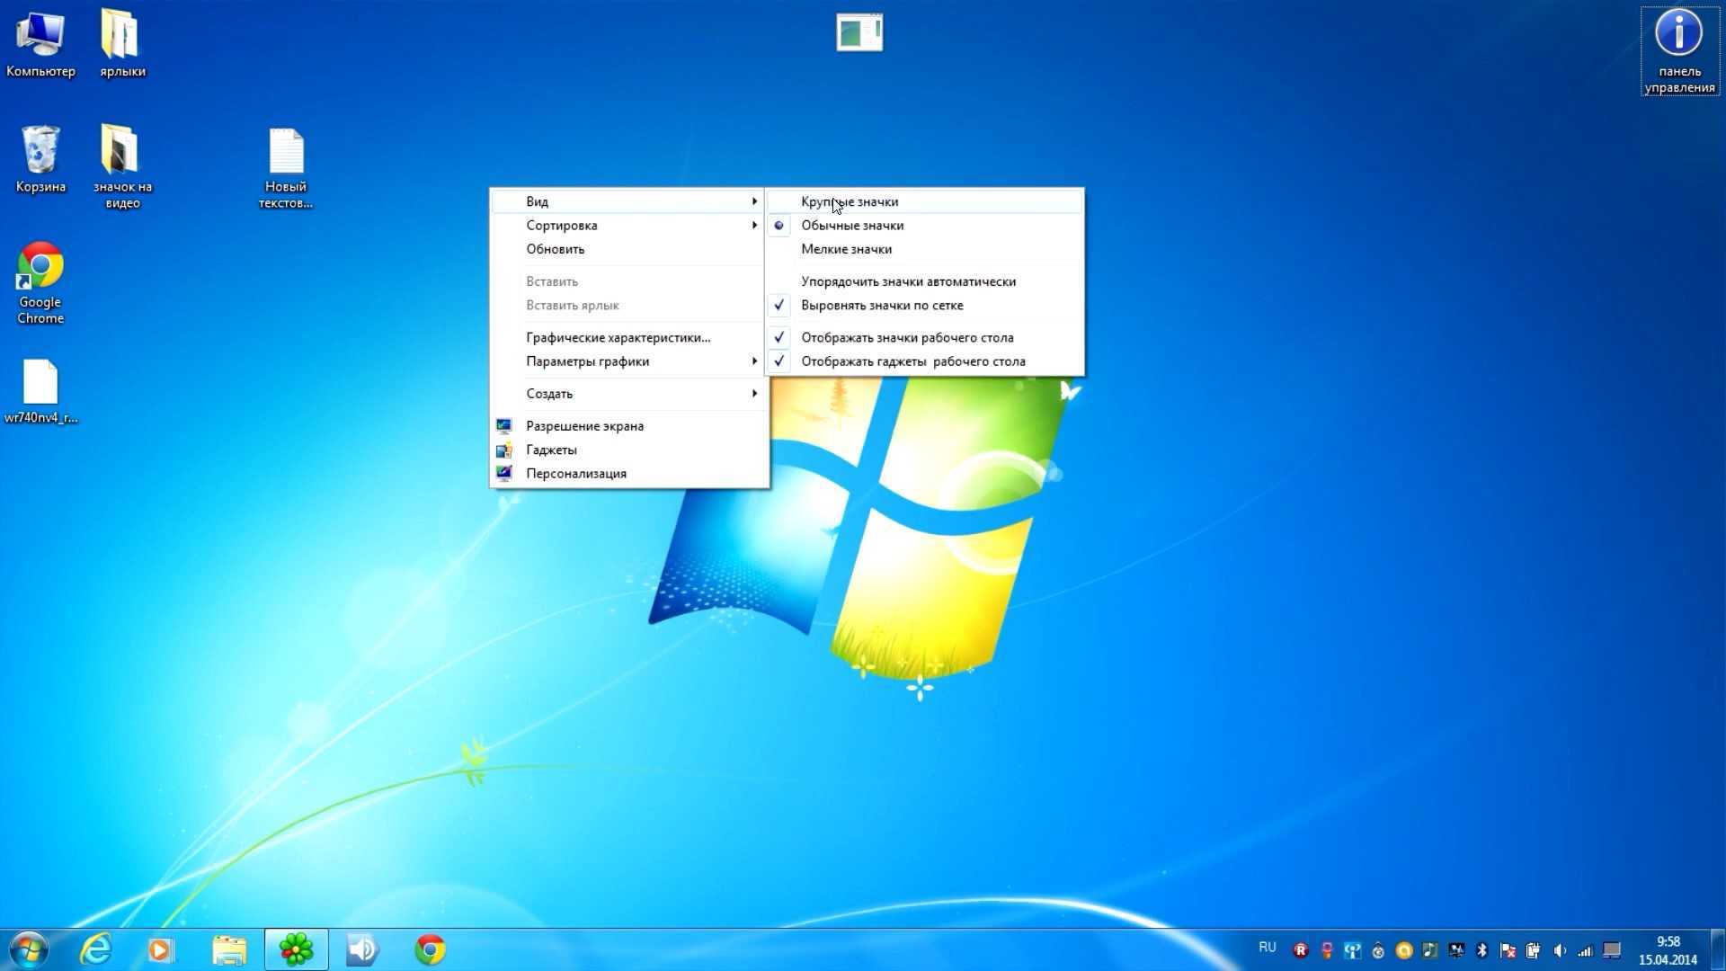Select 'Крупные значки' icon size
Image resolution: width=1726 pixels, height=971 pixels.
point(850,200)
